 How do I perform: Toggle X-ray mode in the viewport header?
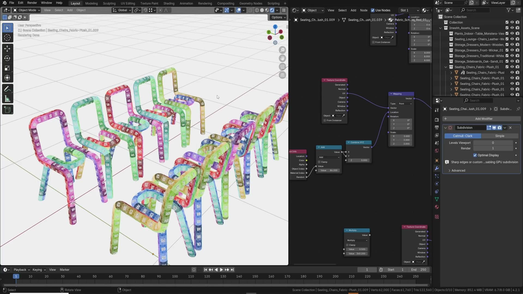tap(250, 10)
